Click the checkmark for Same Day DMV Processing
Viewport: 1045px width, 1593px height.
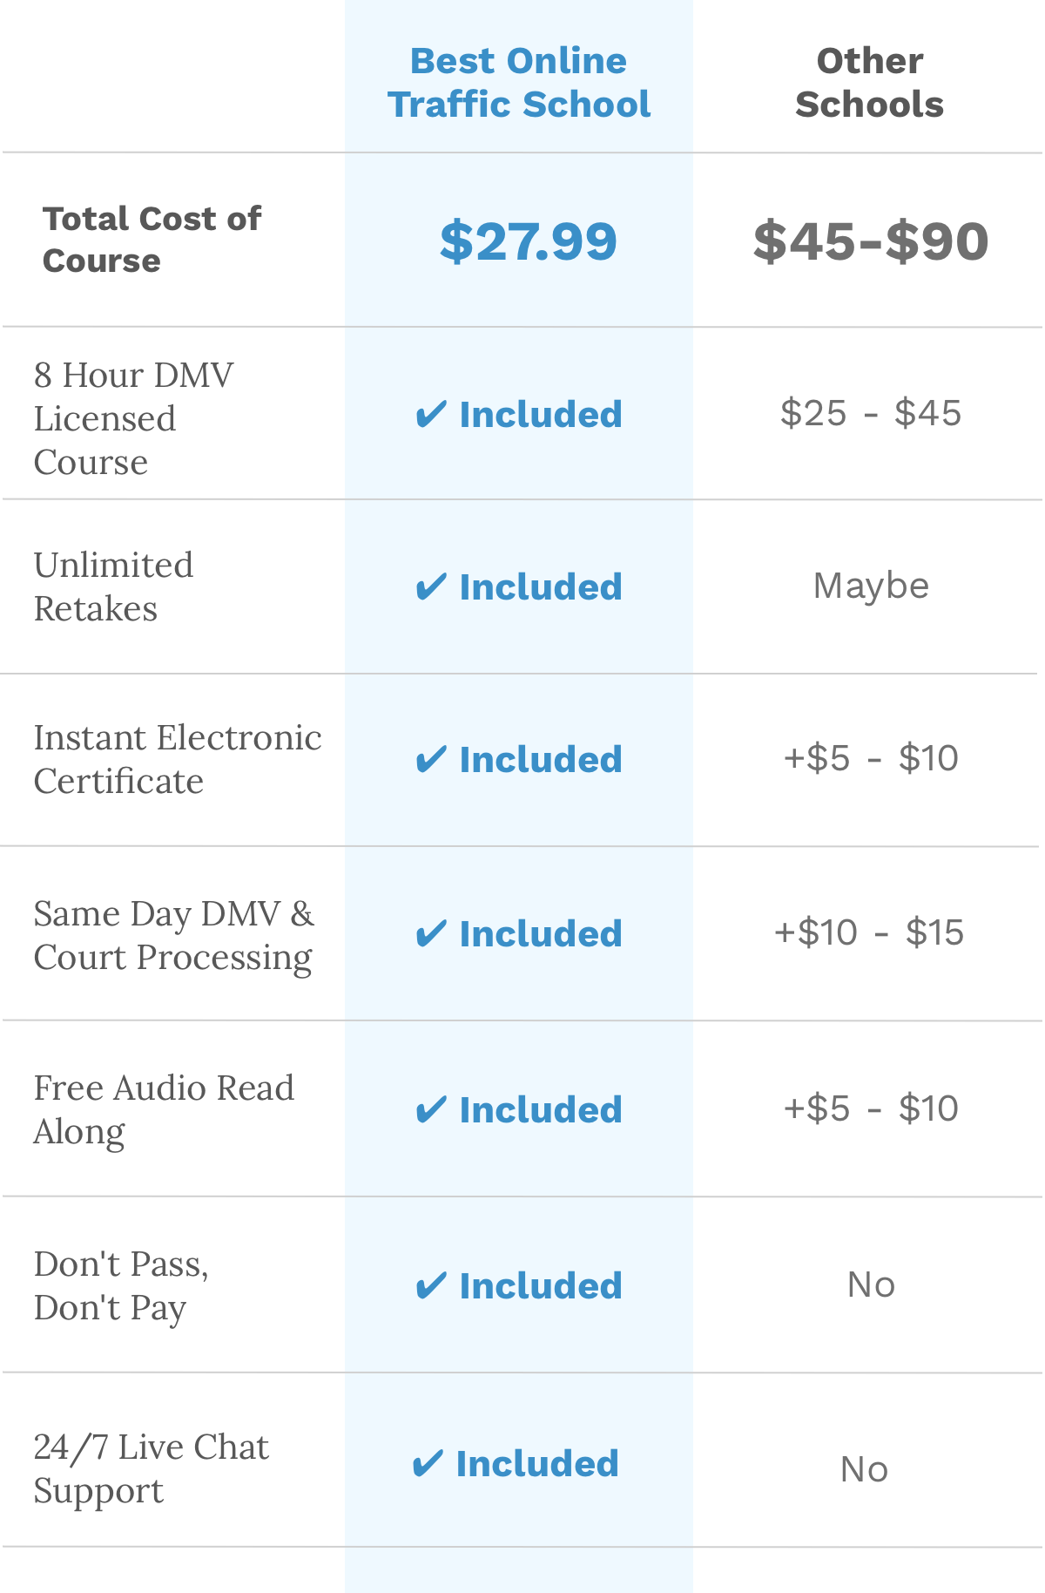coord(431,934)
